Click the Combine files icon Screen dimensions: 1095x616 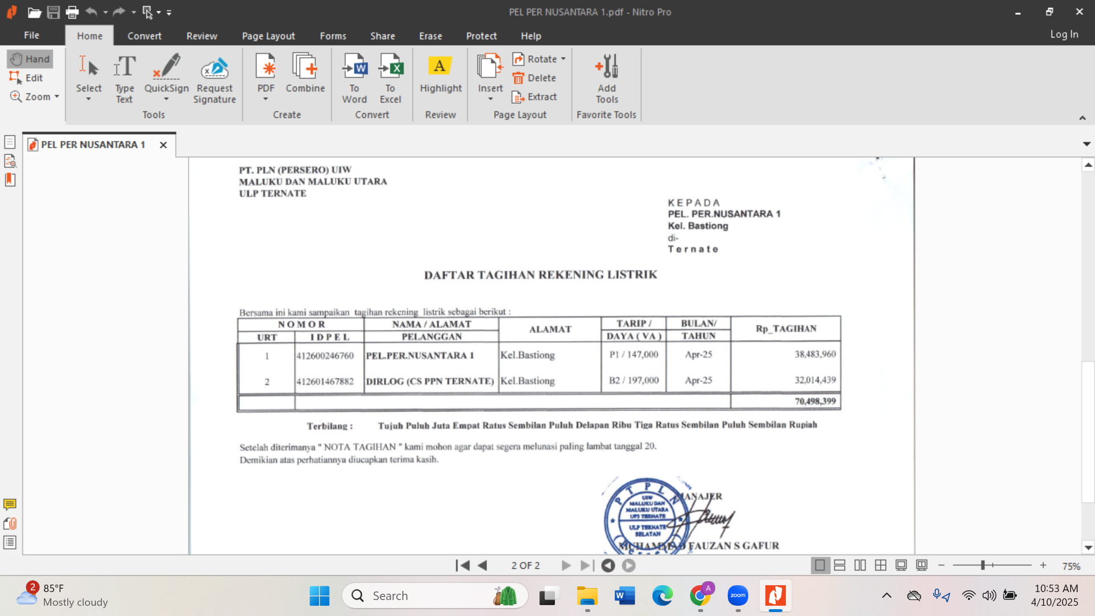coord(305,67)
